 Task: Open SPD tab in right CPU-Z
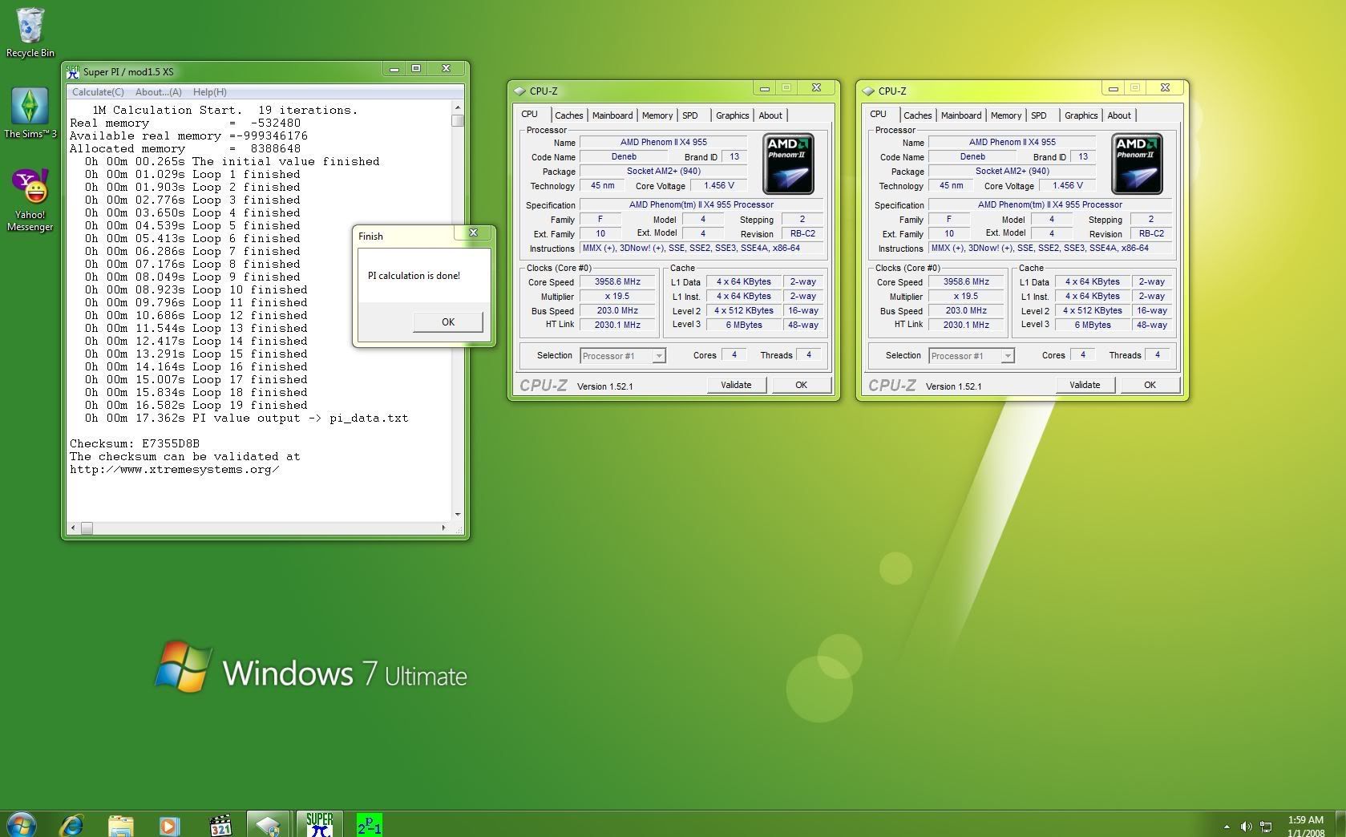1039,115
